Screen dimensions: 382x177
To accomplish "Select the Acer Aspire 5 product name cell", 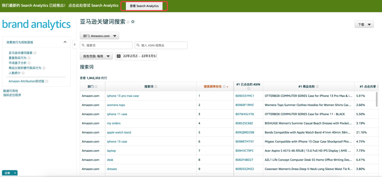I will coord(308,151).
